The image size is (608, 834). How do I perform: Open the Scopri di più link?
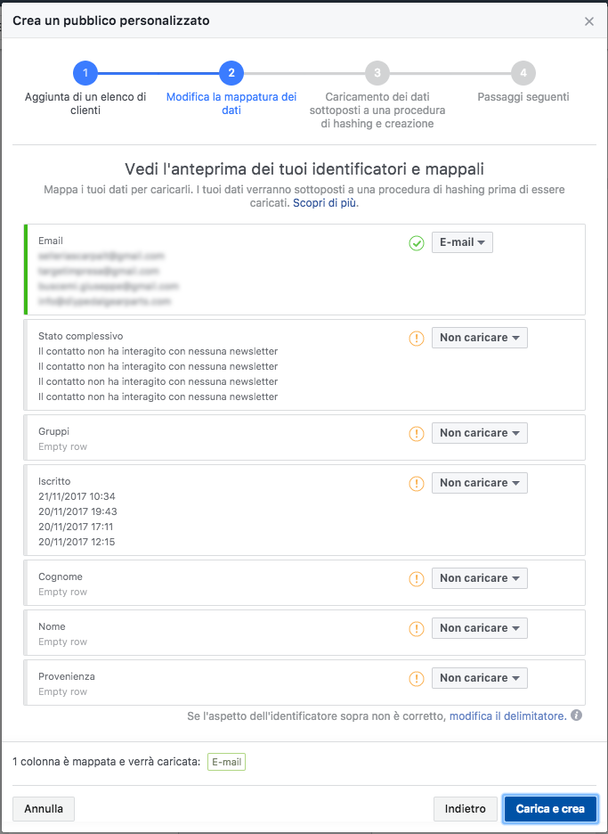pos(326,203)
